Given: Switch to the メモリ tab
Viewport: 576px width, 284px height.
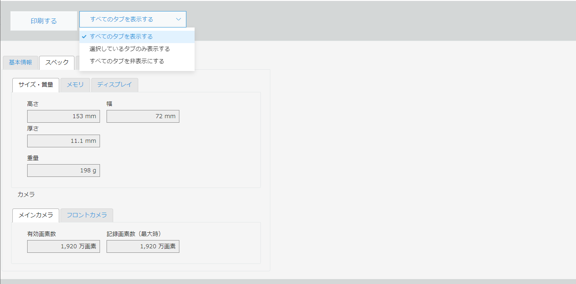Looking at the screenshot, I should click(x=75, y=85).
